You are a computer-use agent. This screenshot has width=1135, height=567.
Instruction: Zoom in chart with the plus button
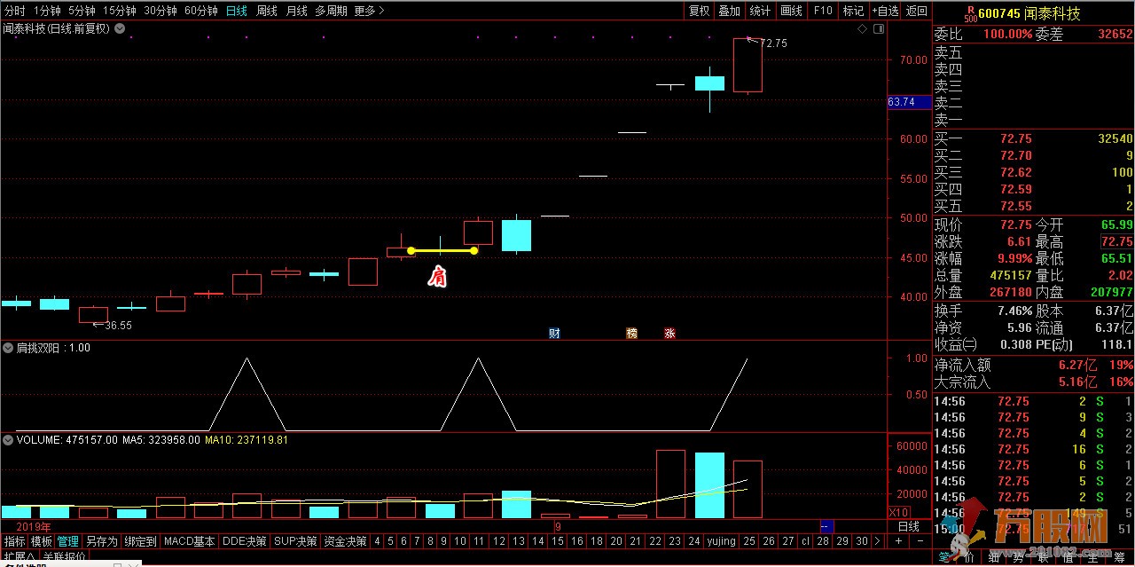898,540
